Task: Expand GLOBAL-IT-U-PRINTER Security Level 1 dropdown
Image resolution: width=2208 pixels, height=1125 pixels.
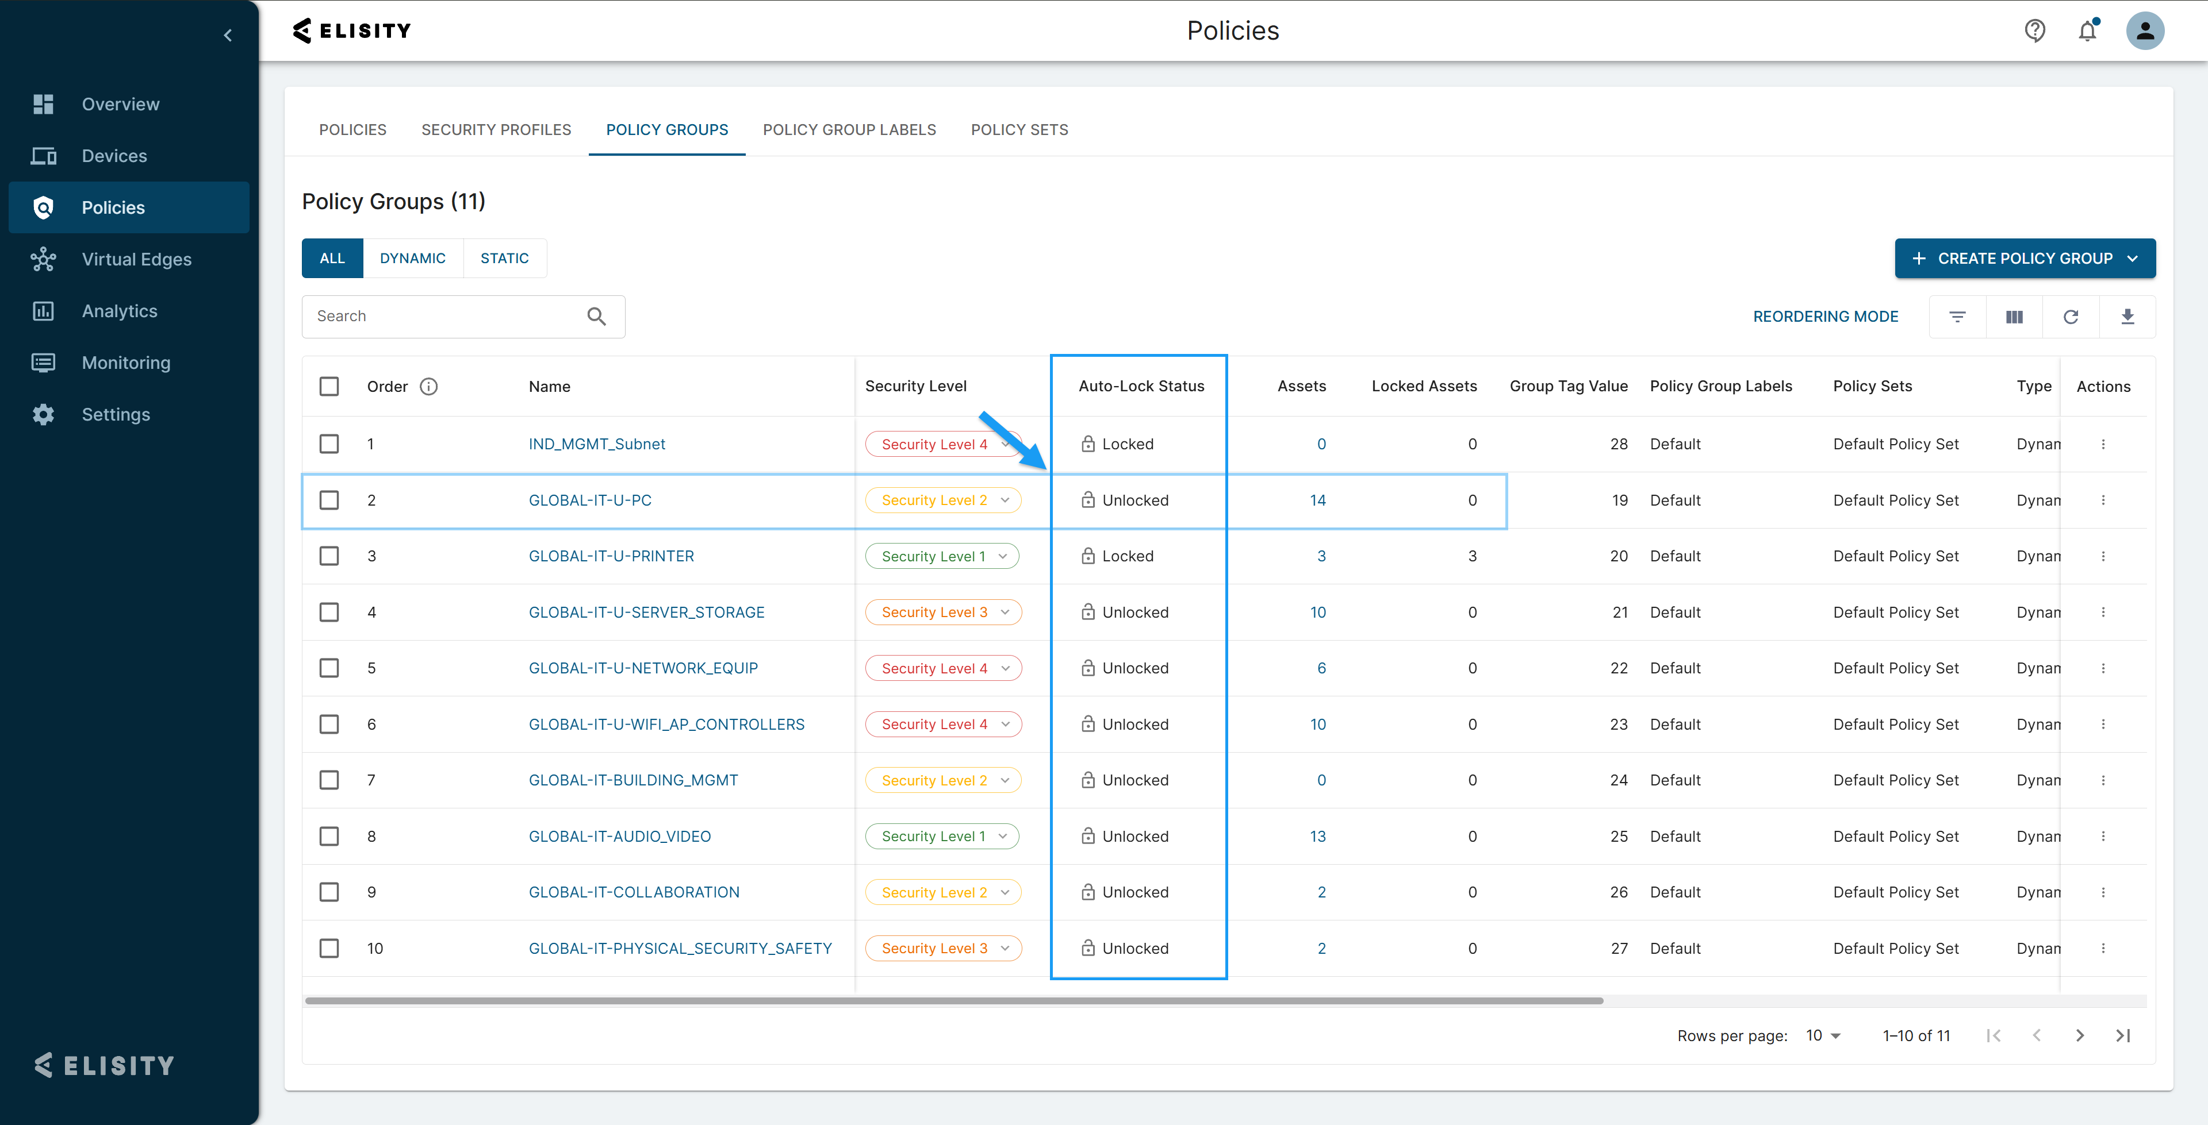Action: (x=1002, y=556)
